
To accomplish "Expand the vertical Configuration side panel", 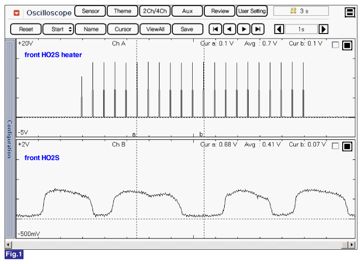I will (x=9, y=139).
